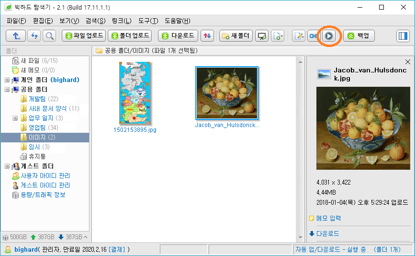
Task: Click 메모 입력 link in preview
Action: point(328,218)
